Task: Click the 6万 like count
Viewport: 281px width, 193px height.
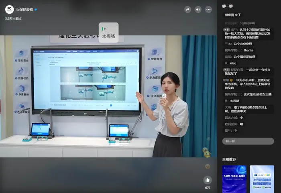Action: click(x=208, y=188)
